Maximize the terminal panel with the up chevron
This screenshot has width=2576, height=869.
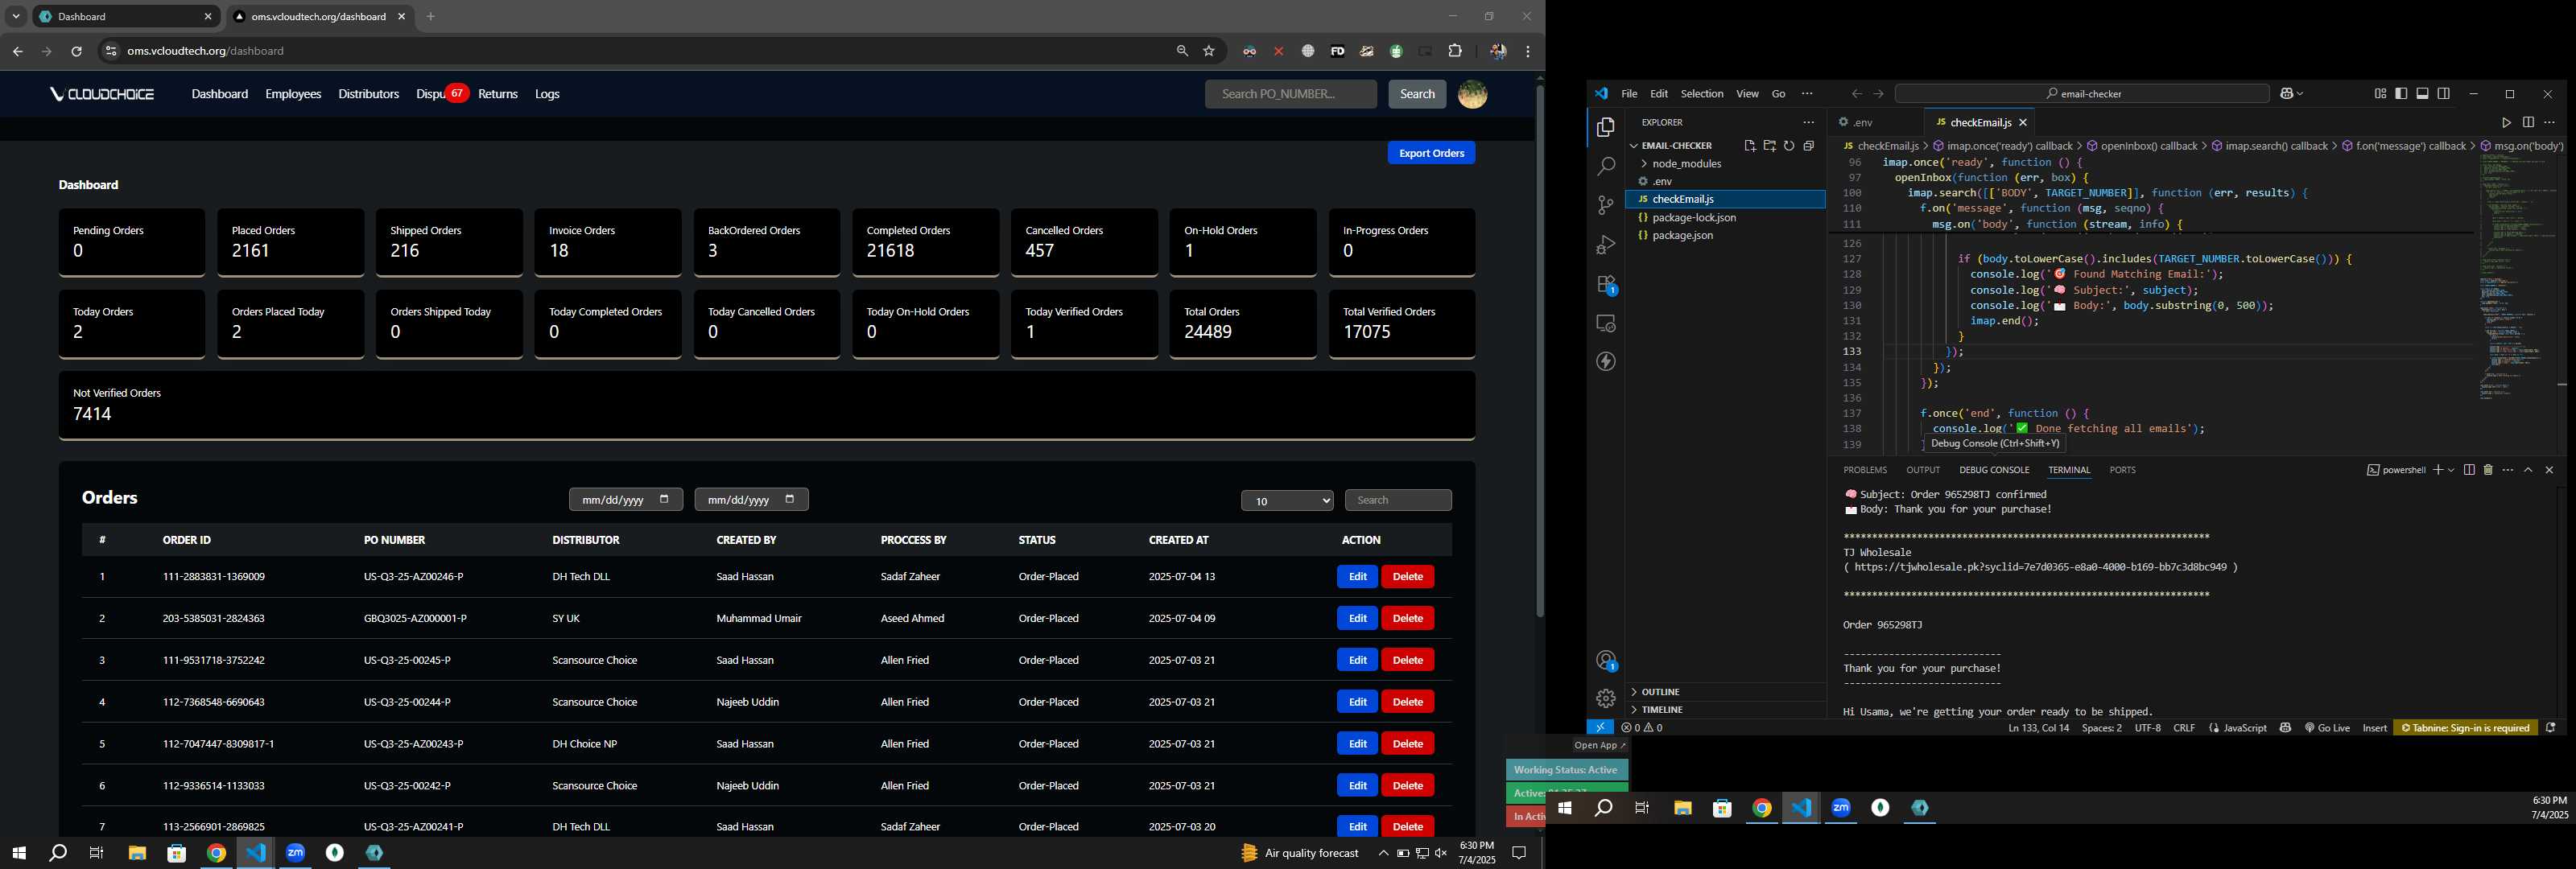tap(2528, 470)
